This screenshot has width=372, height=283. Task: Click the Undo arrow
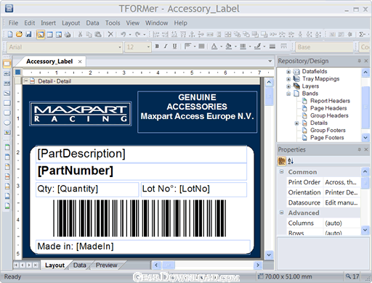coord(124,34)
